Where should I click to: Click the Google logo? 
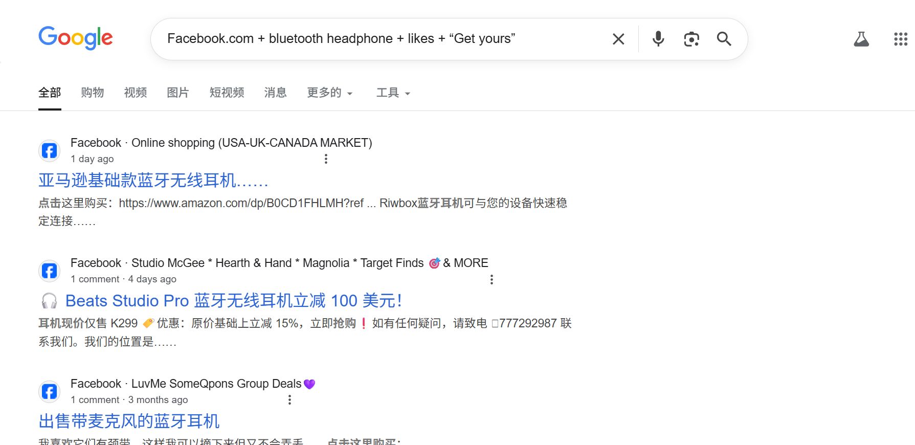[x=76, y=38]
